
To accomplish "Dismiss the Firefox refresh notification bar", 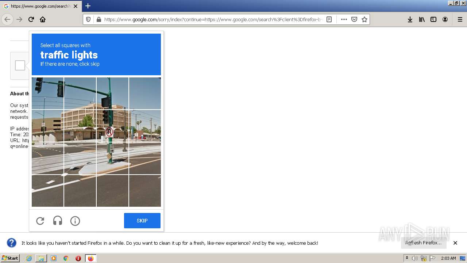I will click(x=455, y=243).
